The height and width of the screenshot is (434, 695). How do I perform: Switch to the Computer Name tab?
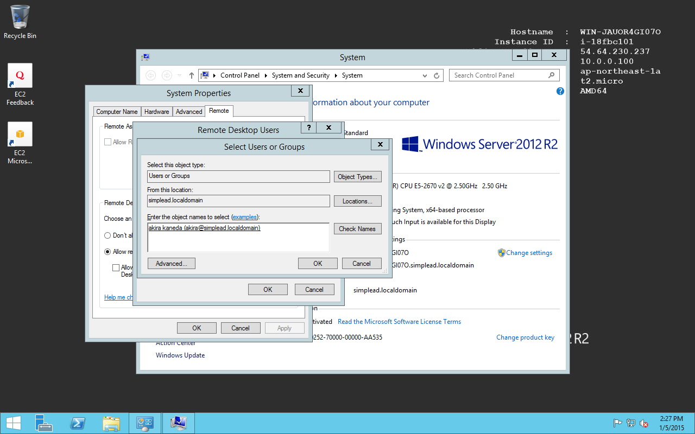point(117,112)
